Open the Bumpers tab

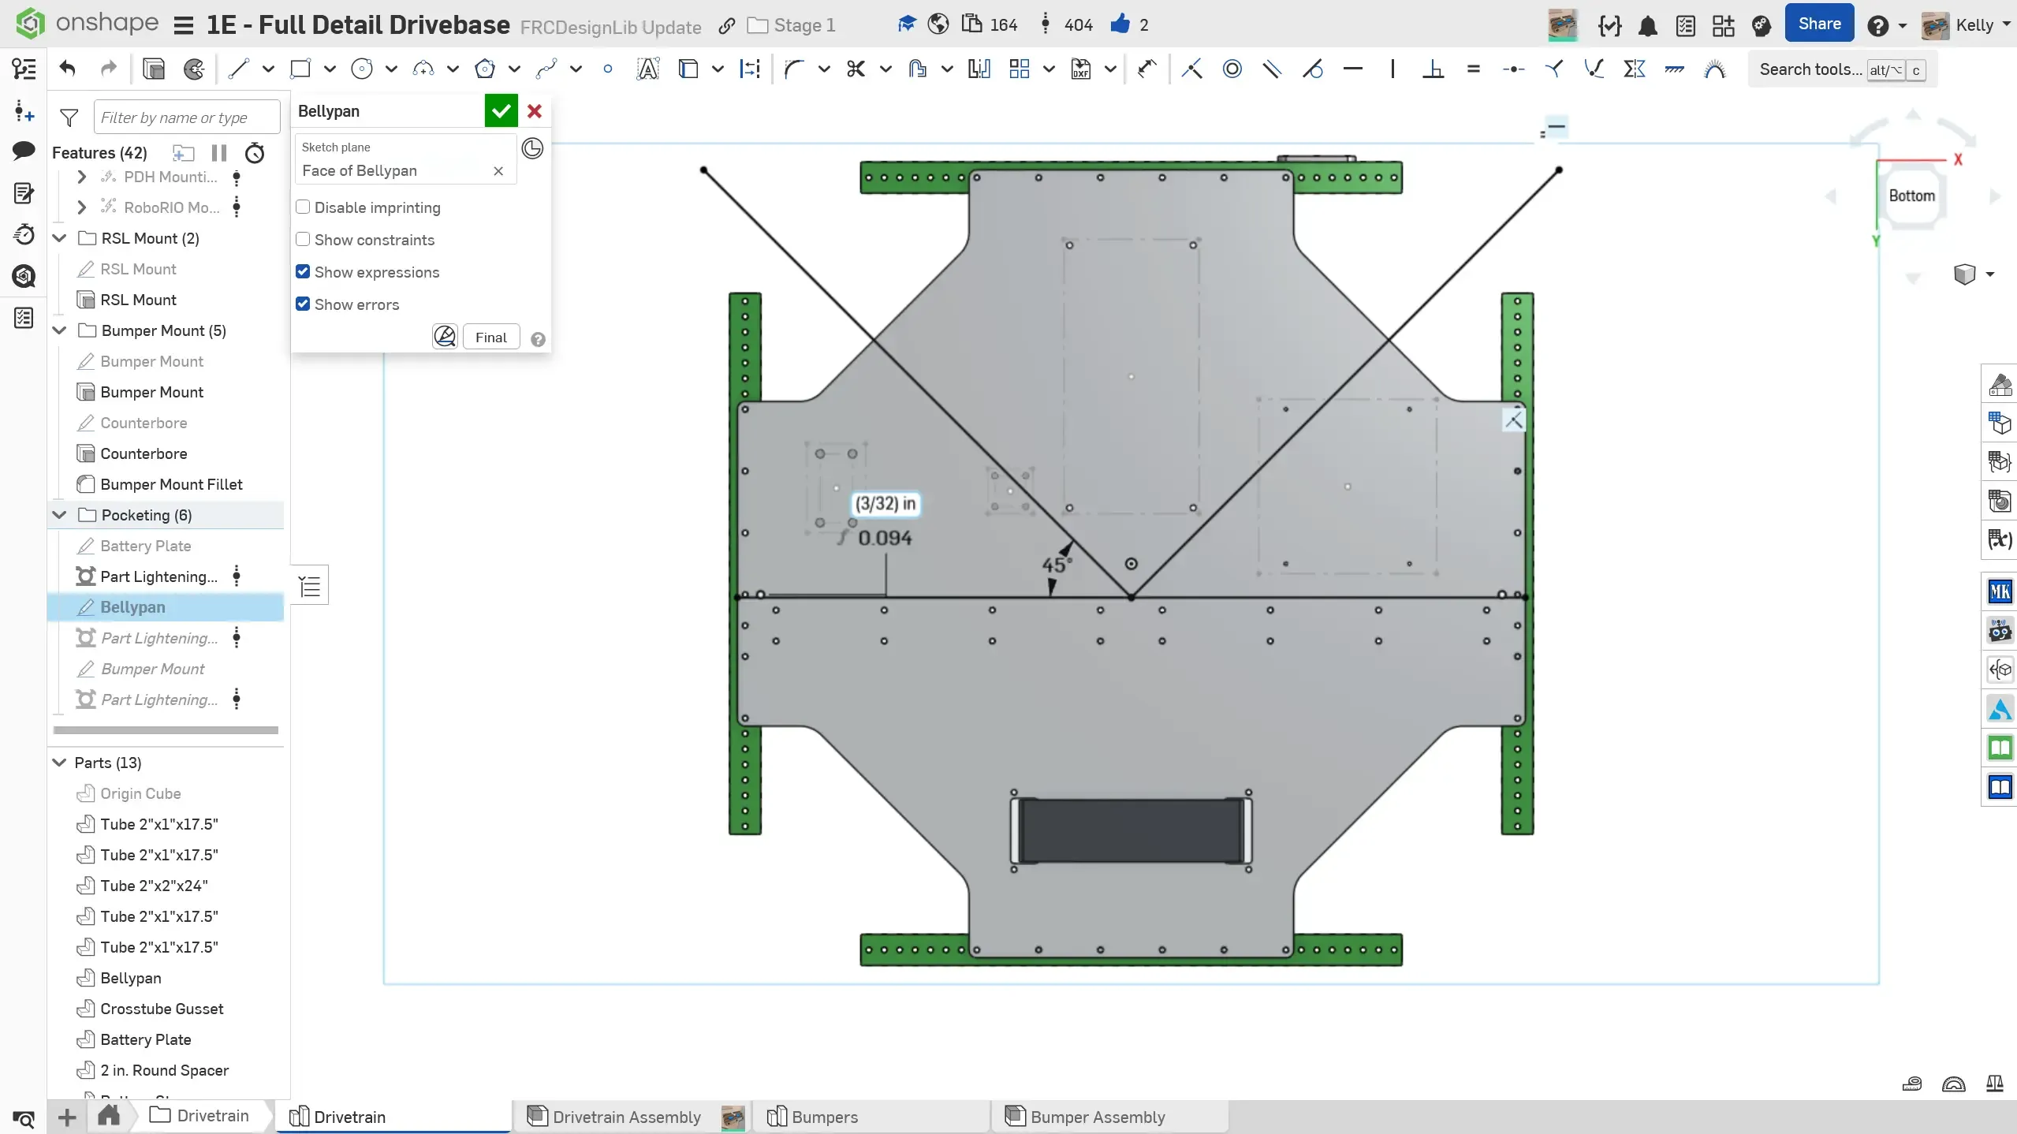click(x=824, y=1117)
